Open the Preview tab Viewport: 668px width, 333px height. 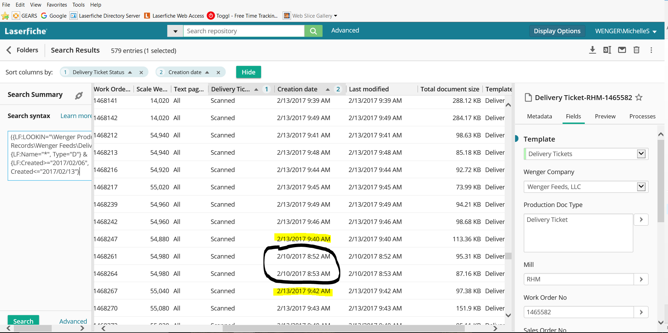(605, 117)
